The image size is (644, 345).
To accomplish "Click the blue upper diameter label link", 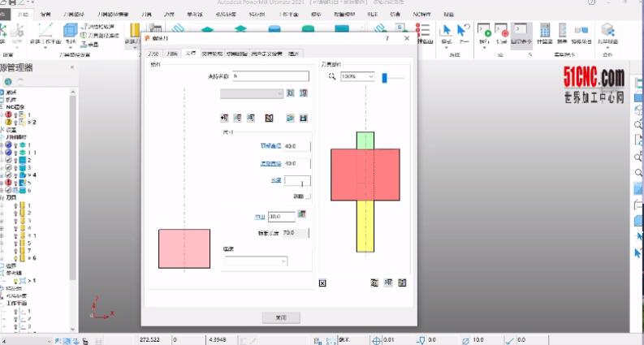I will pyautogui.click(x=270, y=146).
